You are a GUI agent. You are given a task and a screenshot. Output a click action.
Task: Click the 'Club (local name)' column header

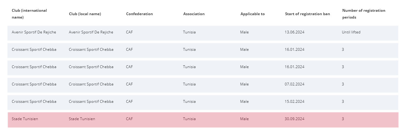85,14
